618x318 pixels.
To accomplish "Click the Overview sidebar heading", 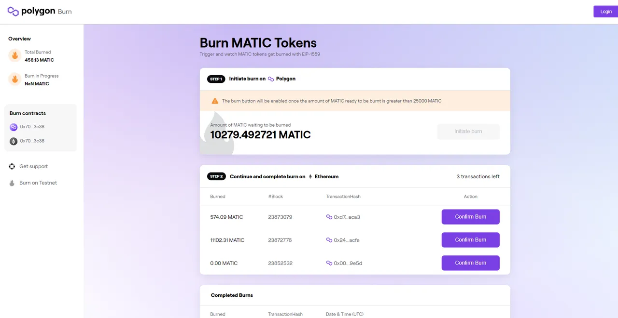I will (x=19, y=39).
